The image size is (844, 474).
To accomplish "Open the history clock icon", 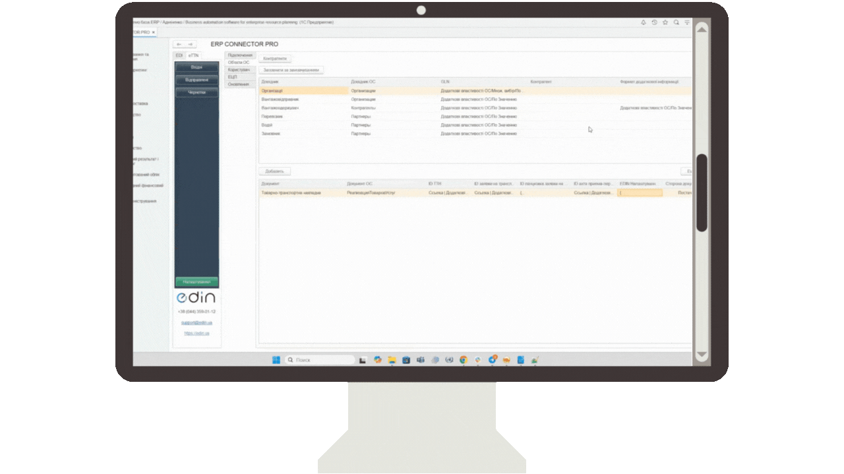I will point(654,22).
